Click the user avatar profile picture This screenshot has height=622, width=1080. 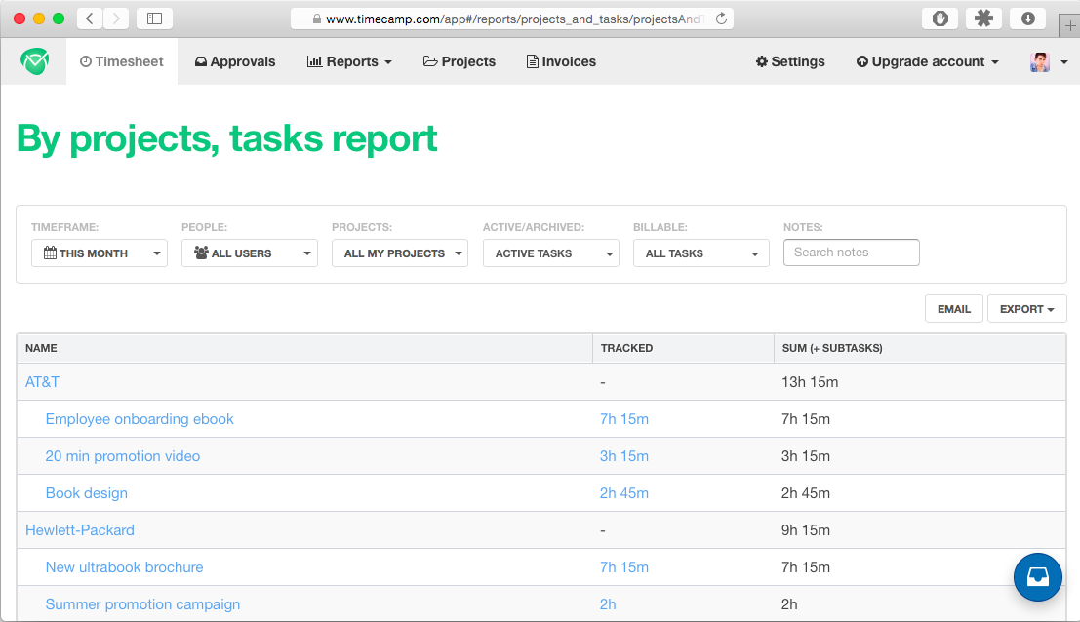[1040, 61]
